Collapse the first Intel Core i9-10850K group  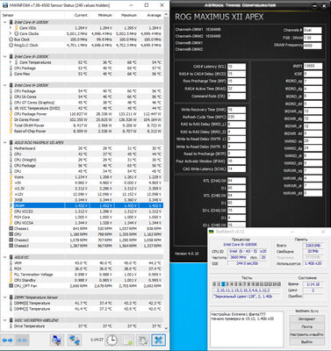(x=5, y=22)
